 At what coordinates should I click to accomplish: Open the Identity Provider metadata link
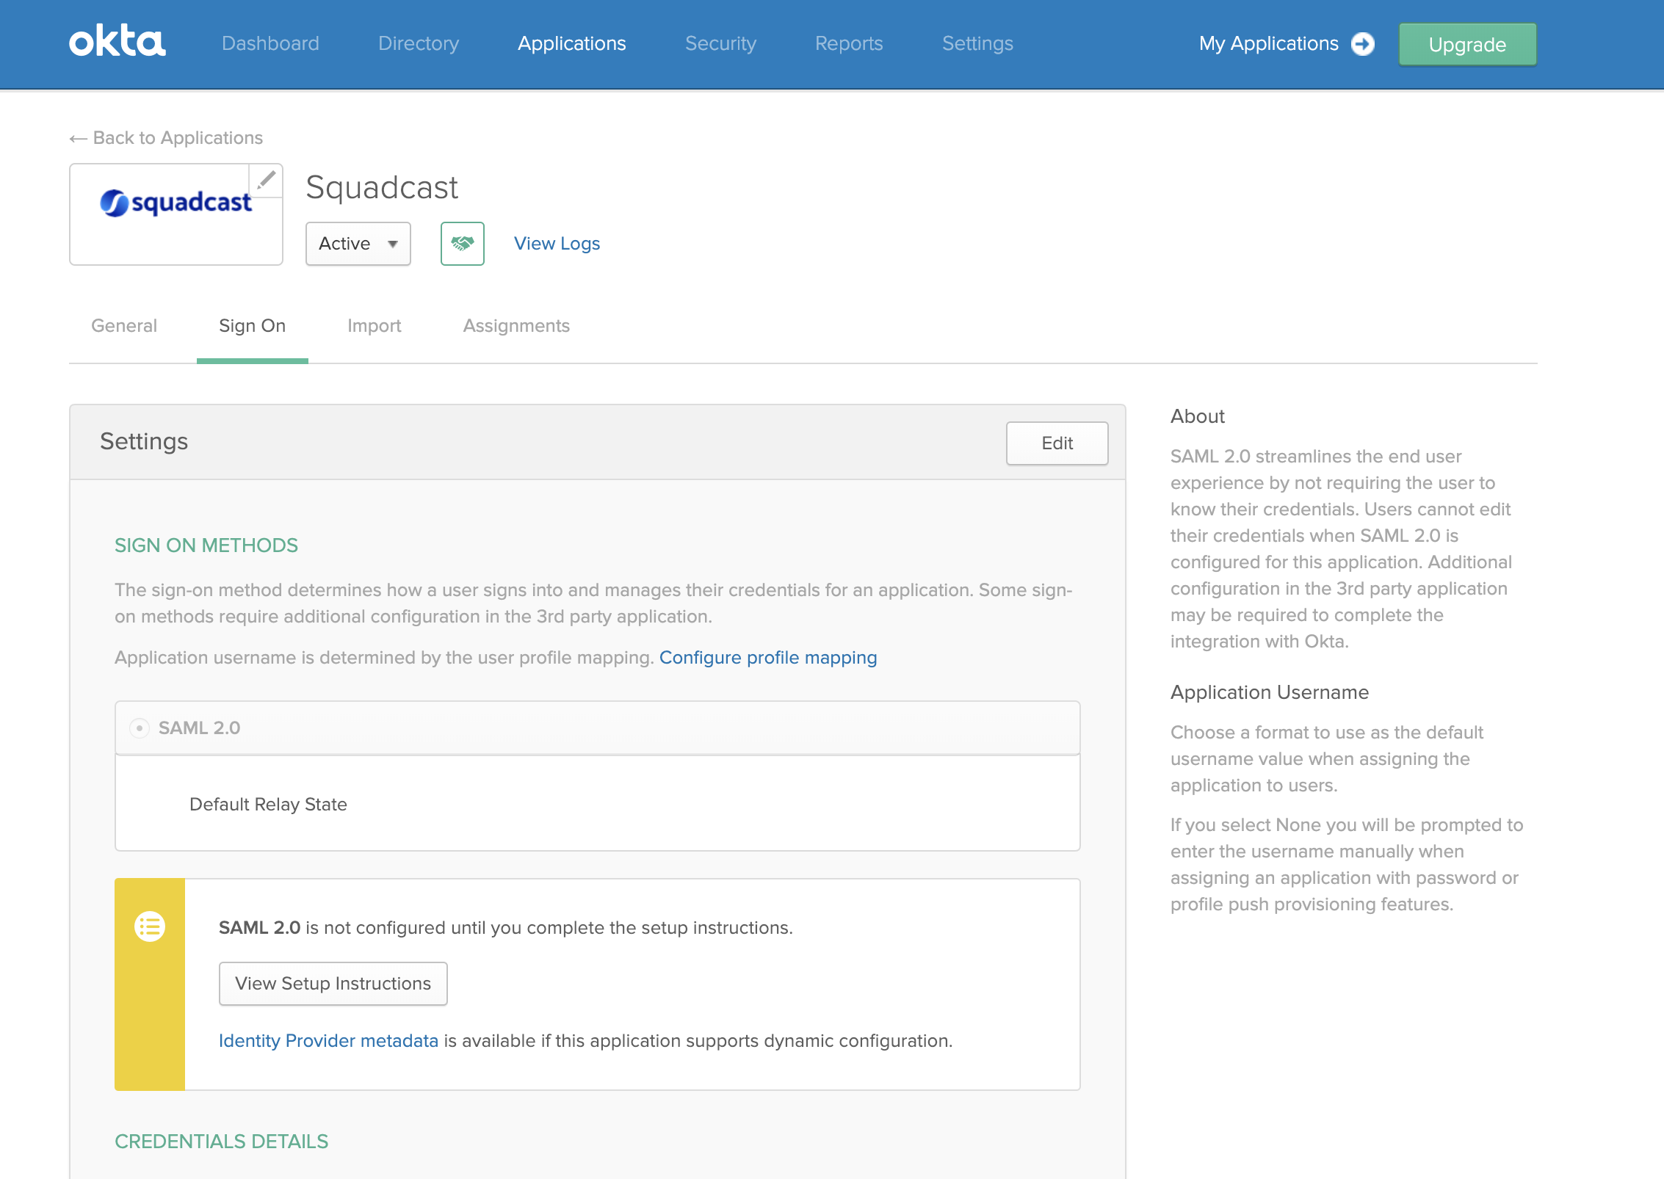(x=328, y=1041)
